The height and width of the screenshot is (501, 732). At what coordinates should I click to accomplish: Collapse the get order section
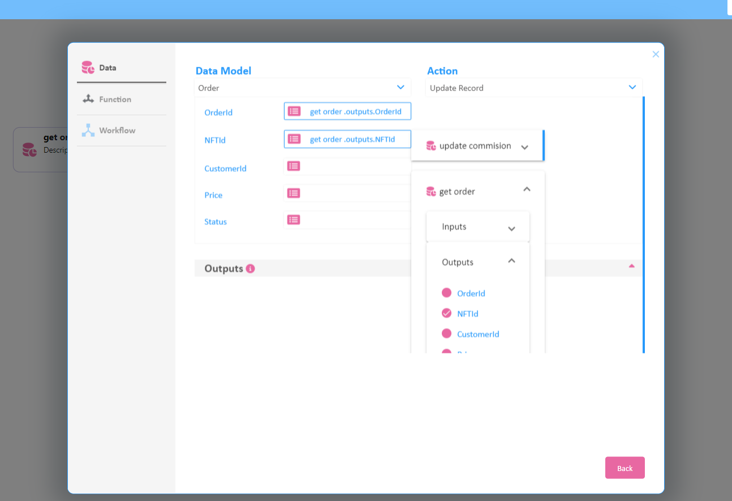pos(527,189)
